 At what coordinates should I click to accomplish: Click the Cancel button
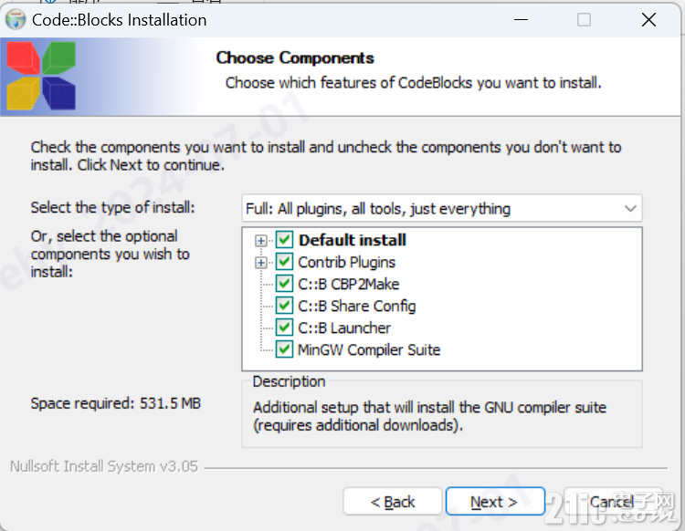[x=612, y=502]
